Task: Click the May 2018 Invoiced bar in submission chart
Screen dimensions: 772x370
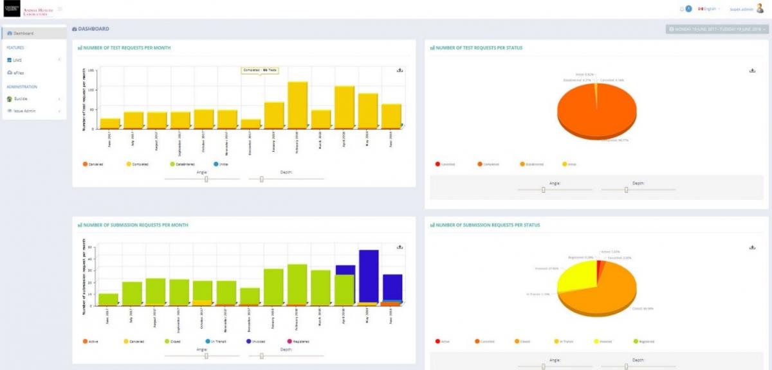Action: tap(369, 276)
